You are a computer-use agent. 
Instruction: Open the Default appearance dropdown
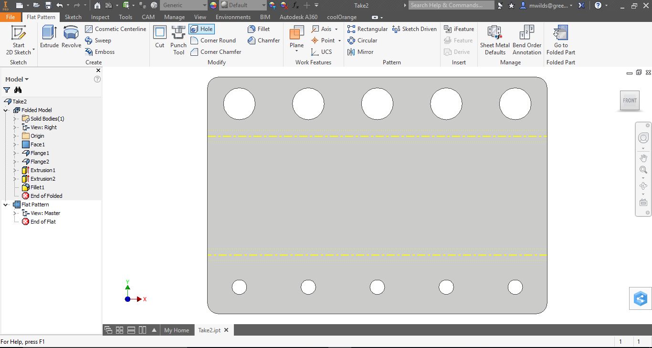pos(243,5)
